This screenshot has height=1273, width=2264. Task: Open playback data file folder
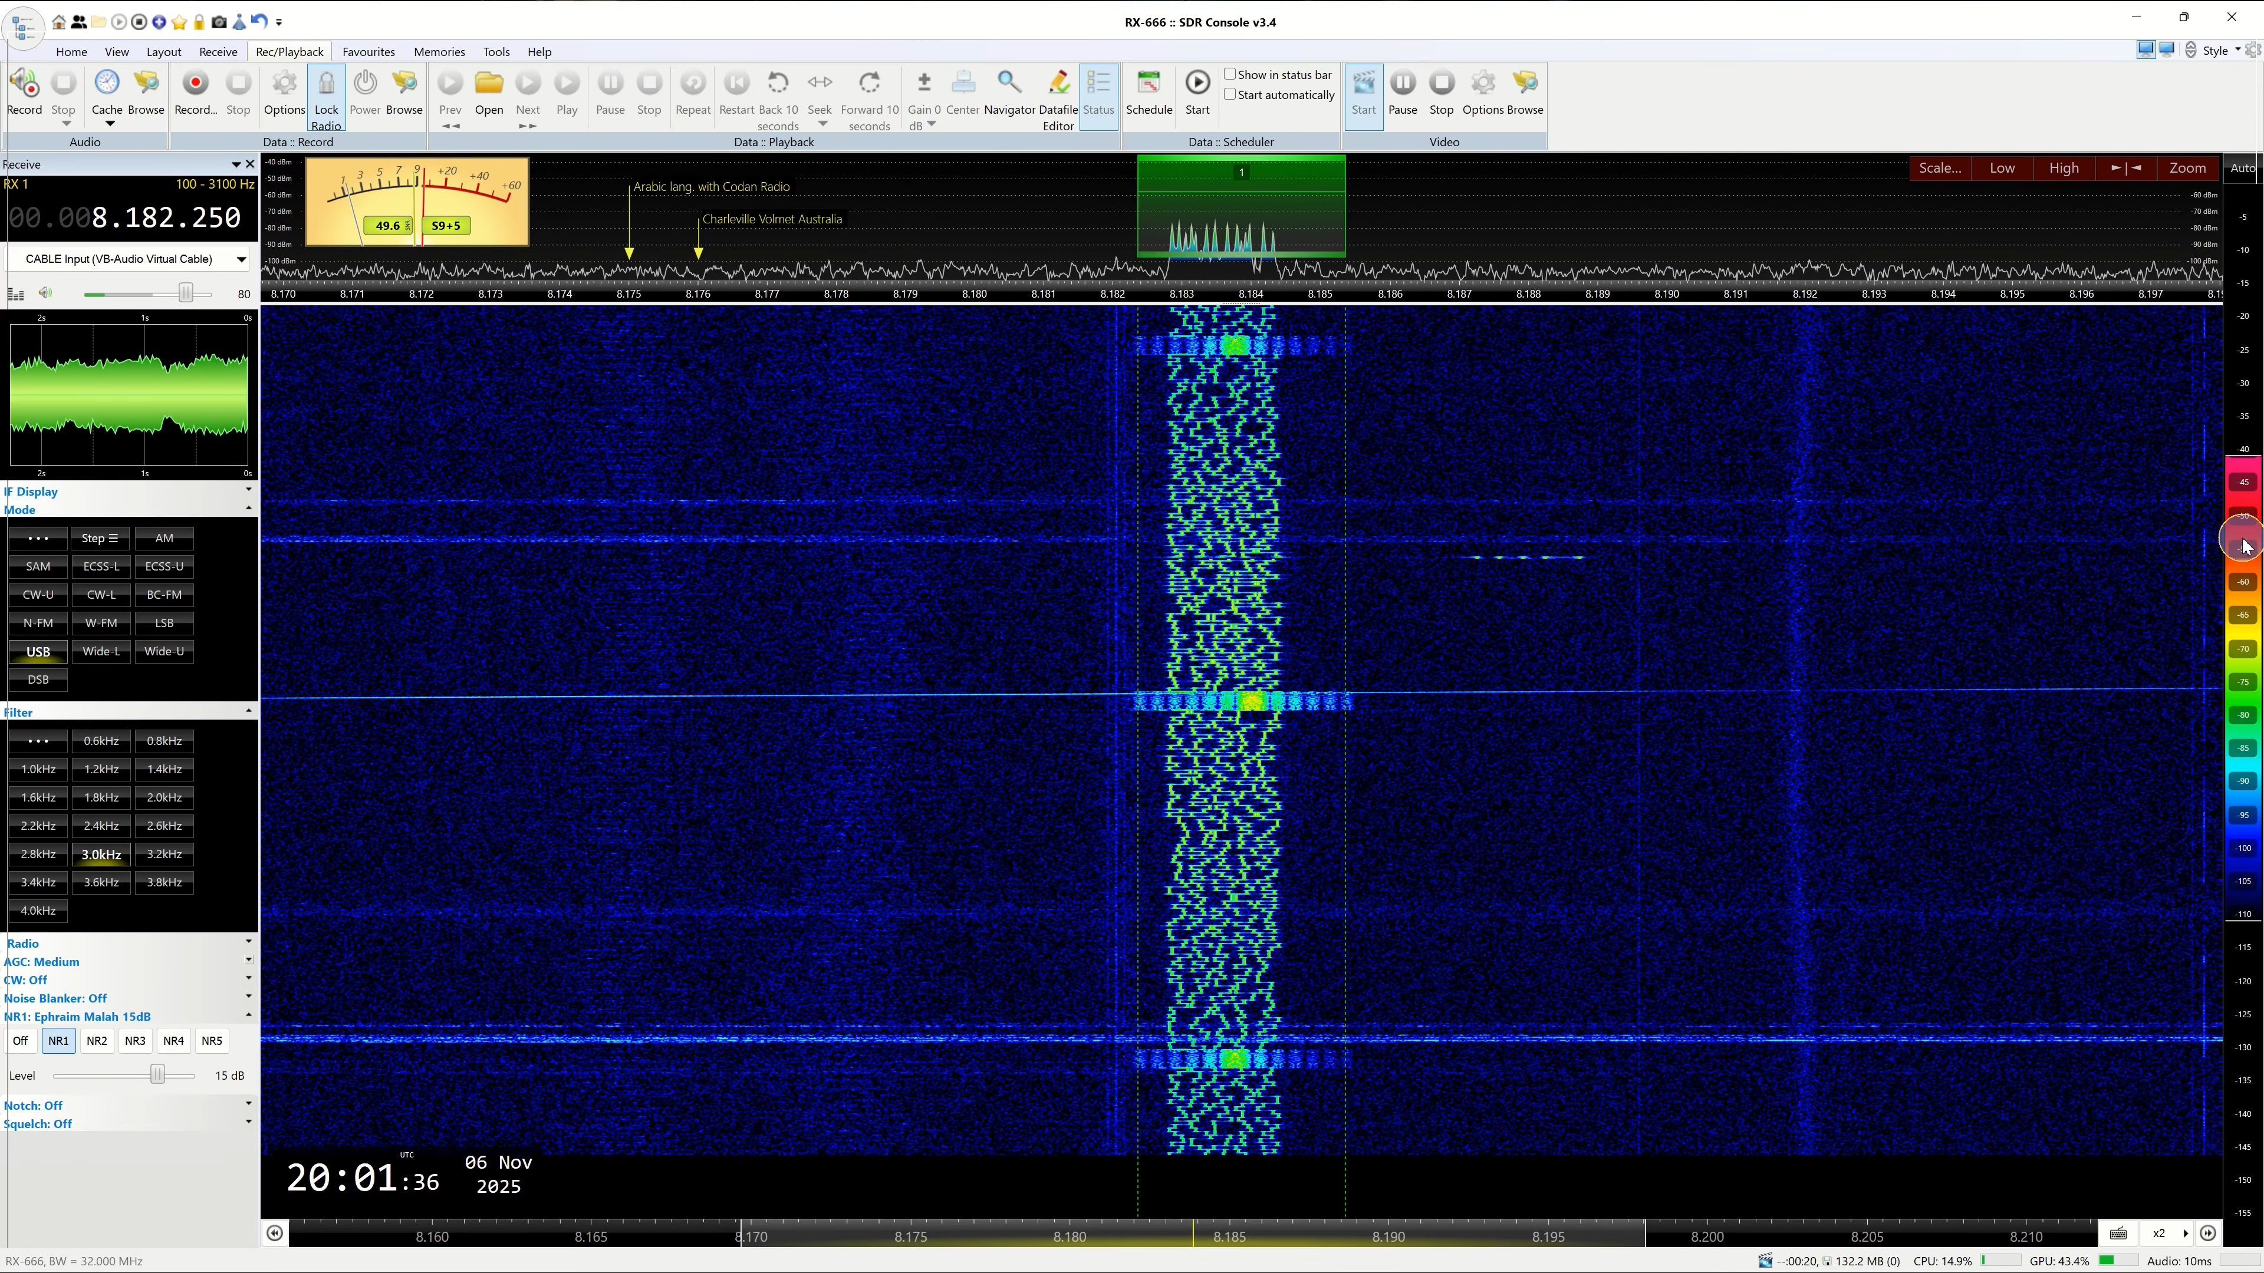(489, 84)
